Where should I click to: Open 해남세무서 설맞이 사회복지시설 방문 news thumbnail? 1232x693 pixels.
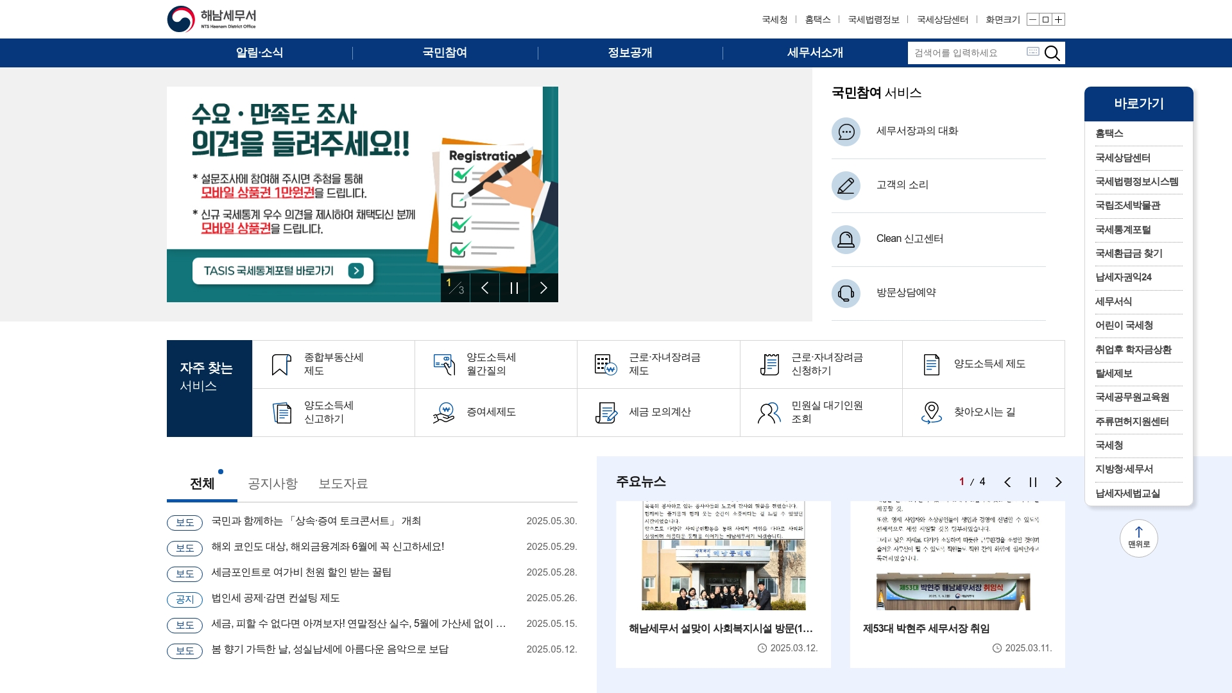(723, 556)
